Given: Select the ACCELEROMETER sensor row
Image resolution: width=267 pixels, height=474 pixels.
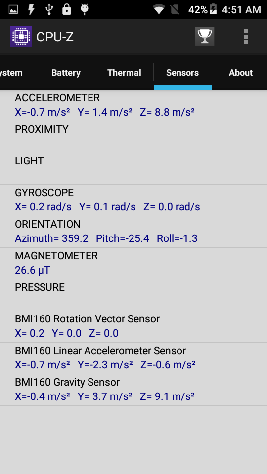Looking at the screenshot, I should coord(133,106).
